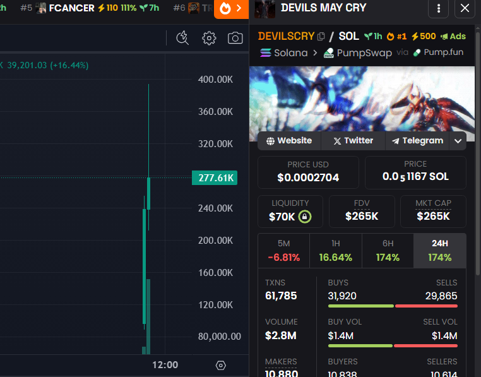Open chart settings gear icon

tap(209, 38)
